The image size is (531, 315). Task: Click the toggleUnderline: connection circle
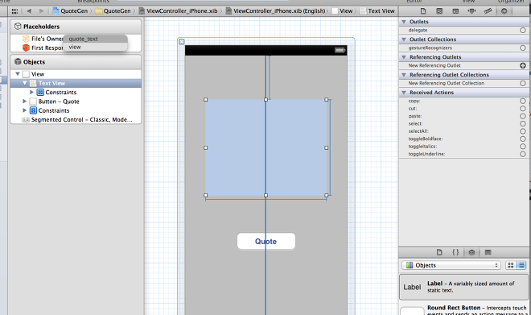coord(523,154)
